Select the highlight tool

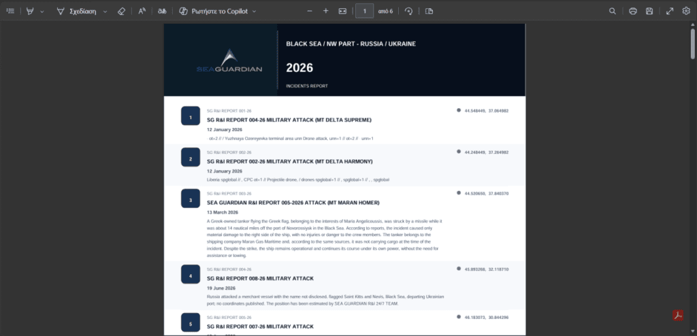tap(30, 11)
